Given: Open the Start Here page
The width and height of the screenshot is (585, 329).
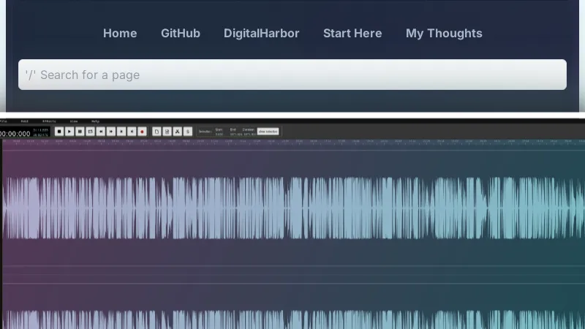Looking at the screenshot, I should point(352,33).
